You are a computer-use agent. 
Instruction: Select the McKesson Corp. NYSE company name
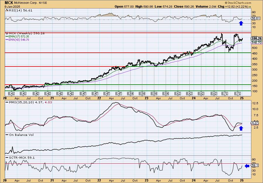30,3
